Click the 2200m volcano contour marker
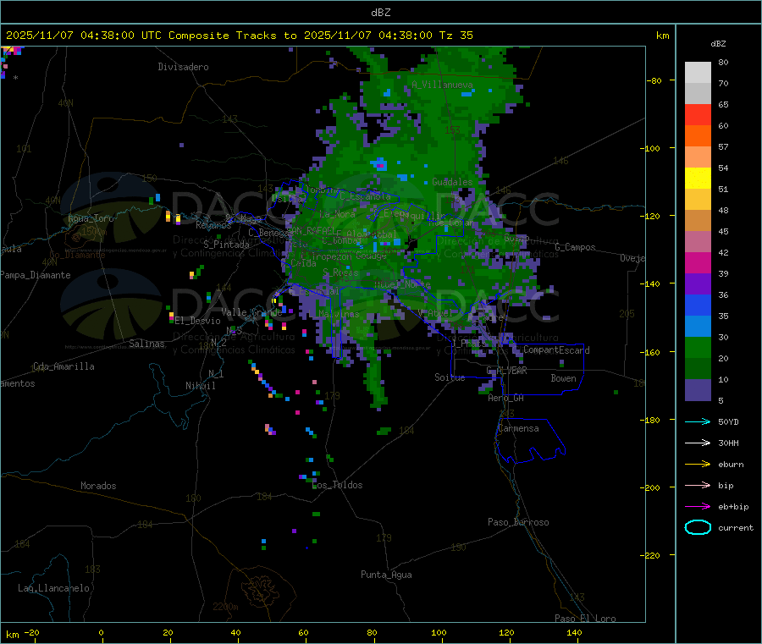 (225, 607)
